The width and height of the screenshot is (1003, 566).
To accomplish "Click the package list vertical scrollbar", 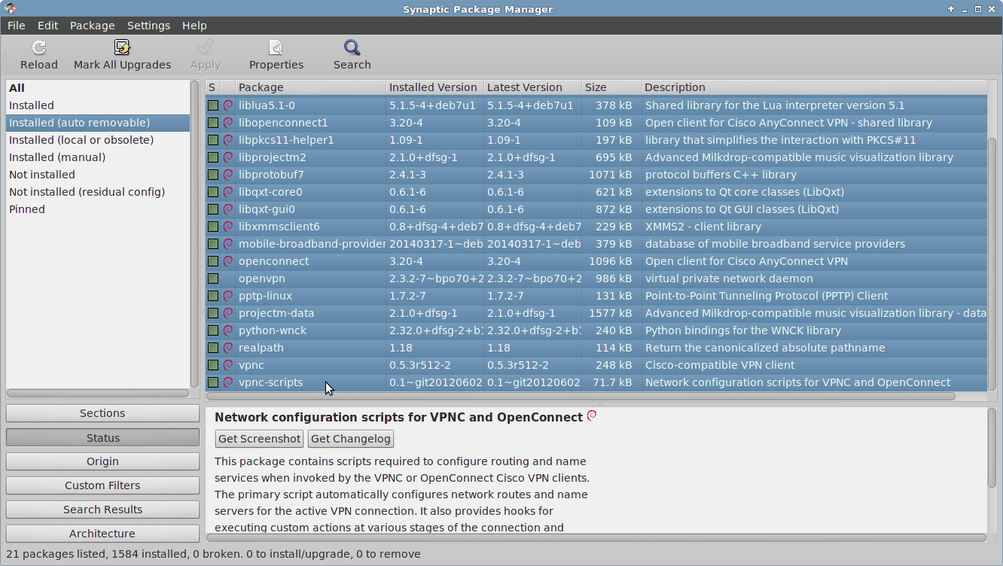I will point(992,263).
